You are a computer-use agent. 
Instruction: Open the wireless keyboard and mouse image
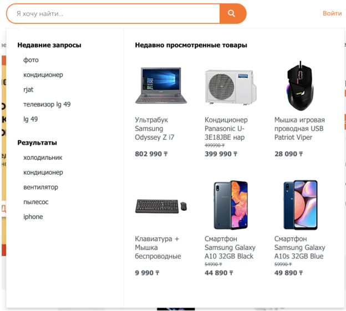tap(161, 206)
